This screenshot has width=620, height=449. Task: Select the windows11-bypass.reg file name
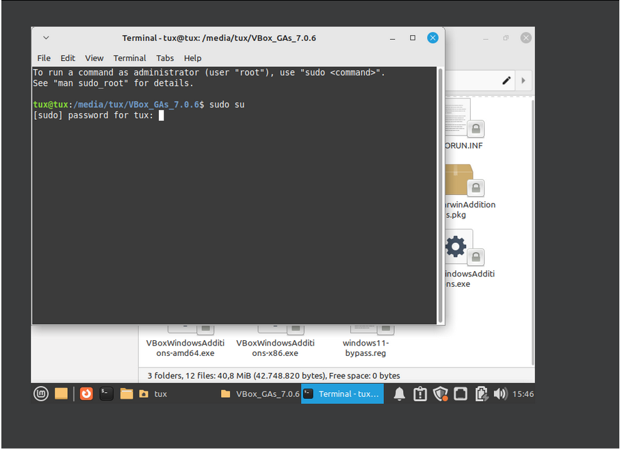tap(365, 348)
